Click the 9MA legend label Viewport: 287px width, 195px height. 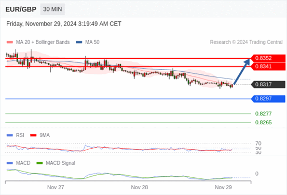tap(45, 135)
